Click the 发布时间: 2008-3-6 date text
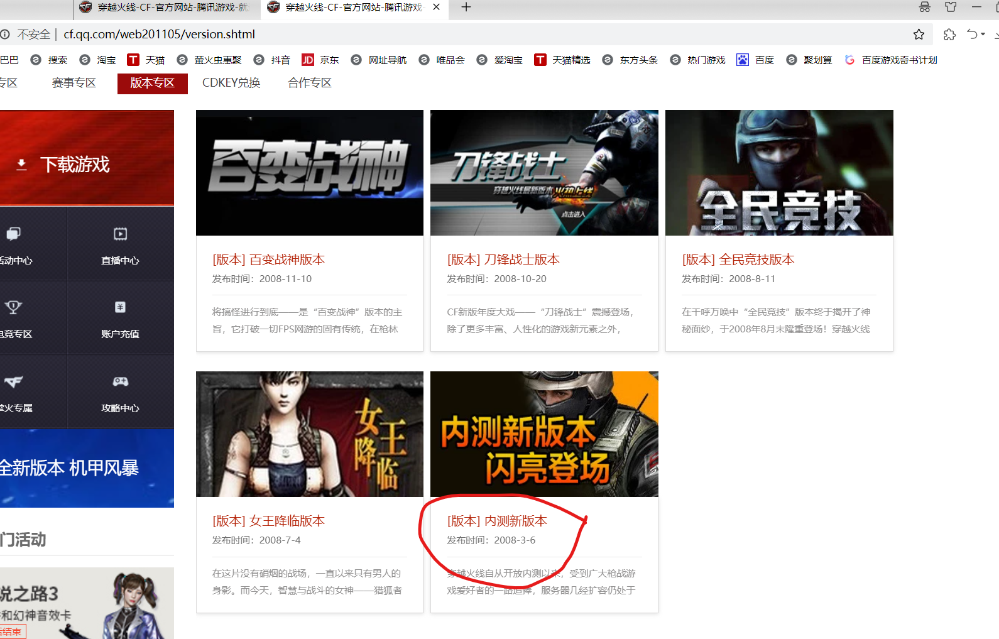The width and height of the screenshot is (999, 639). [491, 540]
